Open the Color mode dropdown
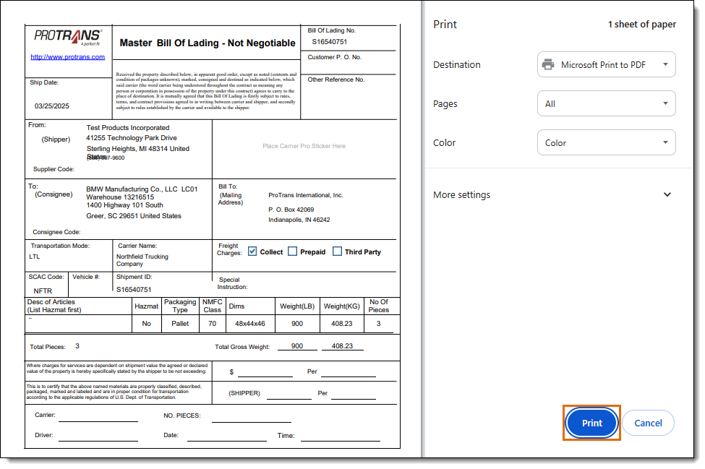The height and width of the screenshot is (469, 705). (606, 143)
